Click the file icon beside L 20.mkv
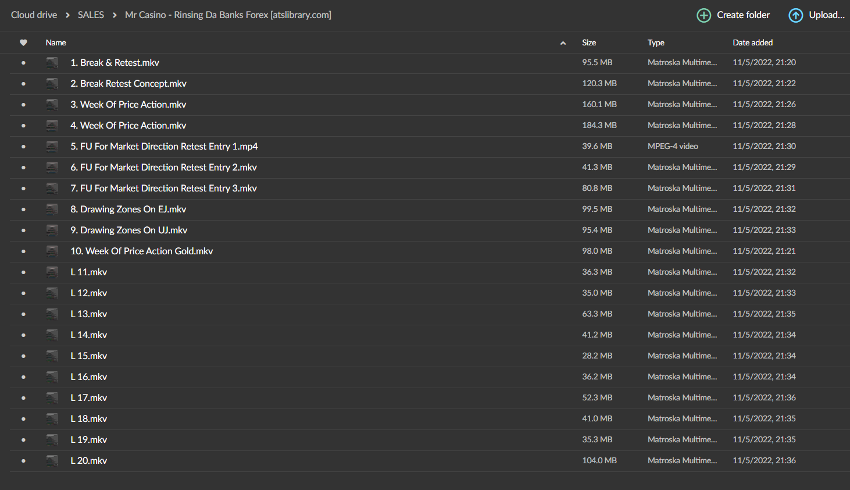The height and width of the screenshot is (490, 850). pos(52,461)
